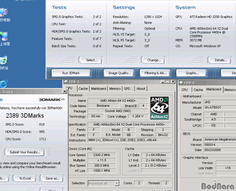Open the SPD tab in CPU-Z

(127, 89)
